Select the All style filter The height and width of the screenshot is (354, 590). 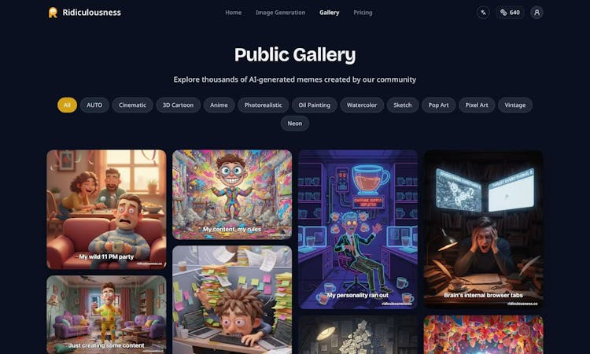click(67, 105)
